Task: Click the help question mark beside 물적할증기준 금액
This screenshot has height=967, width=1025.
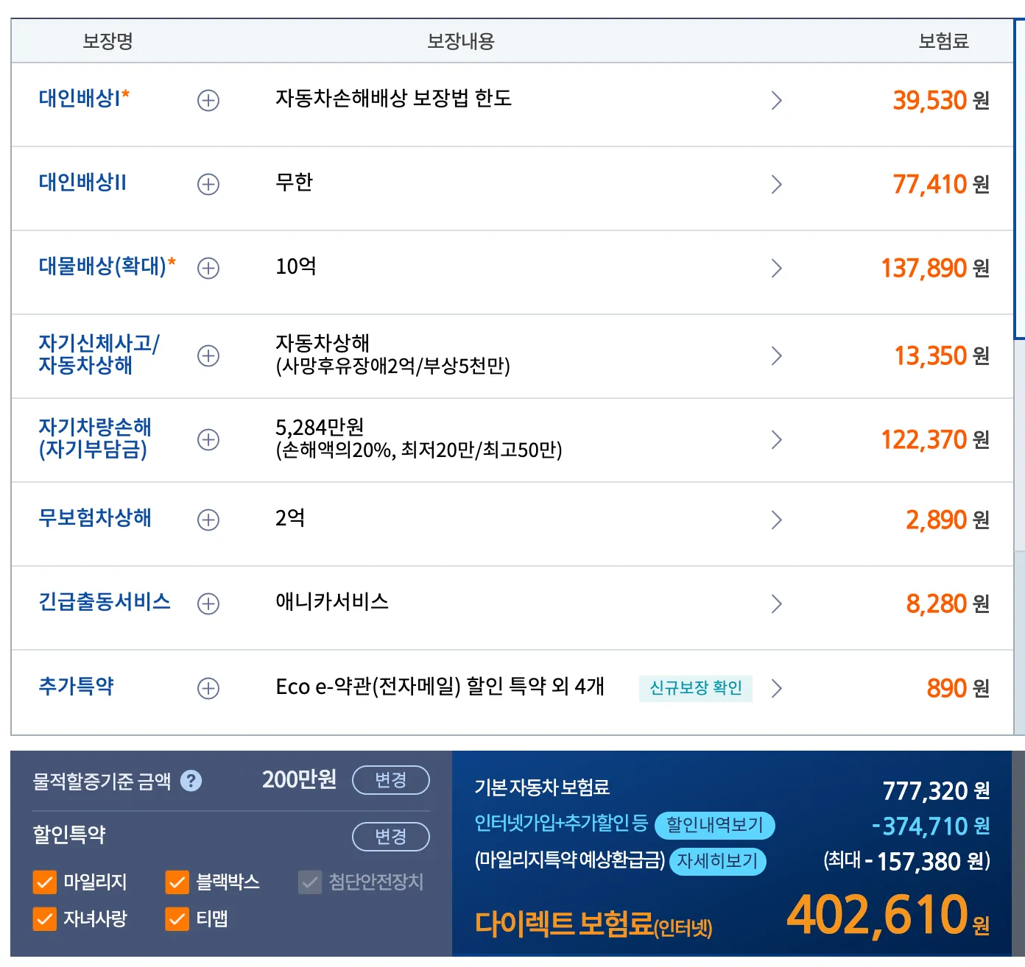Action: 191,781
